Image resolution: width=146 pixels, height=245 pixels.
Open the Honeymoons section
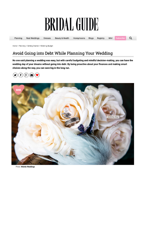[79, 38]
